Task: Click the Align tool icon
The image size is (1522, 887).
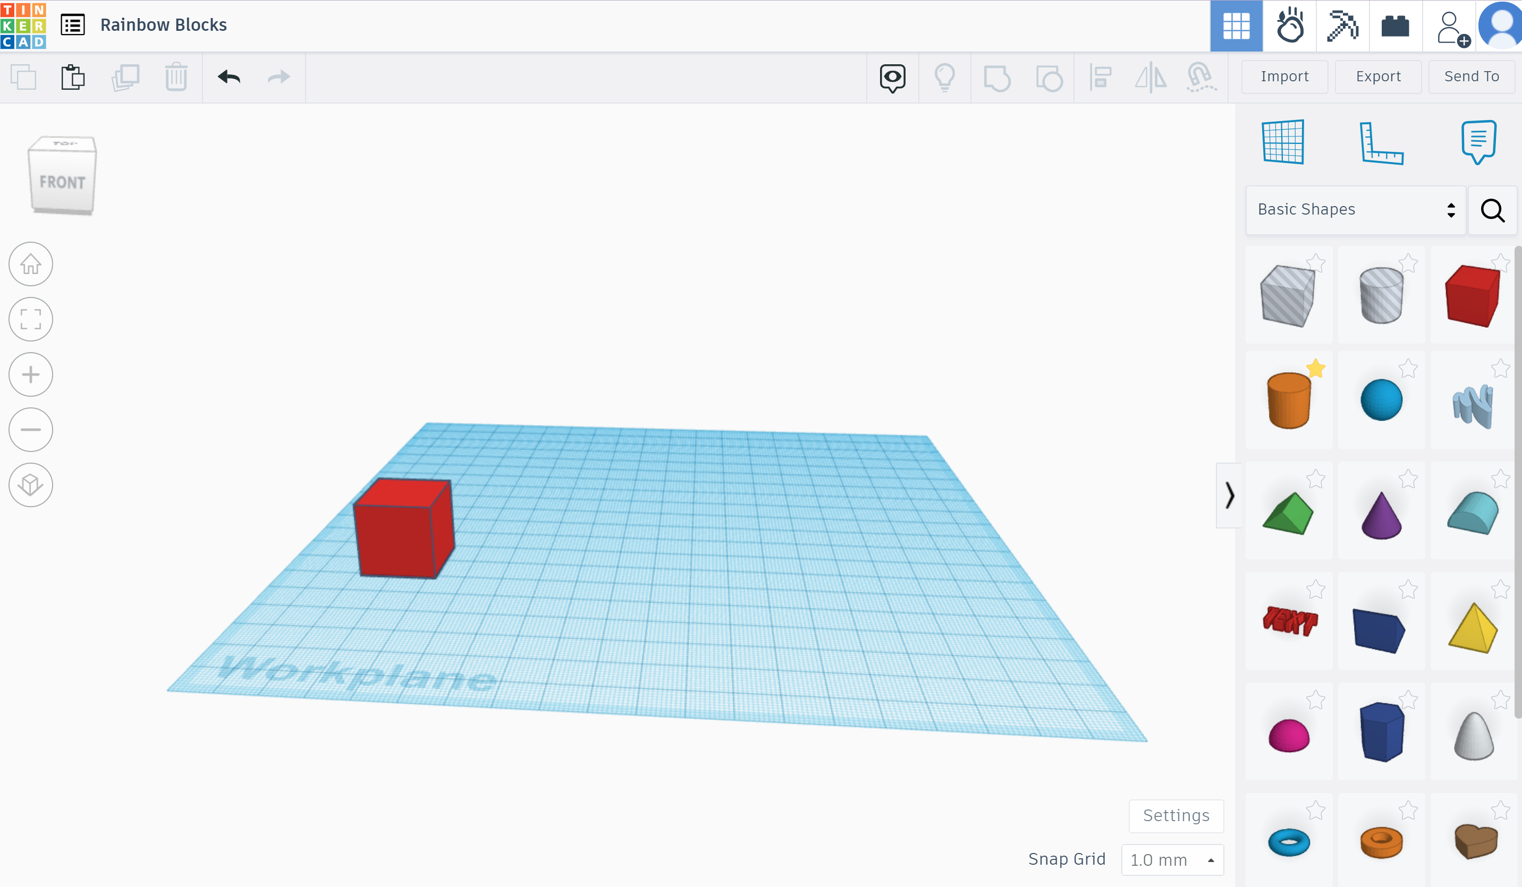Action: 1101,78
